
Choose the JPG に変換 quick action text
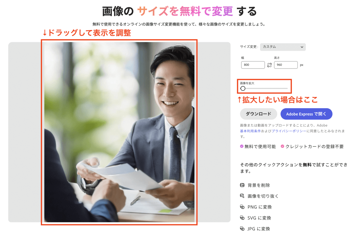tap(259, 229)
